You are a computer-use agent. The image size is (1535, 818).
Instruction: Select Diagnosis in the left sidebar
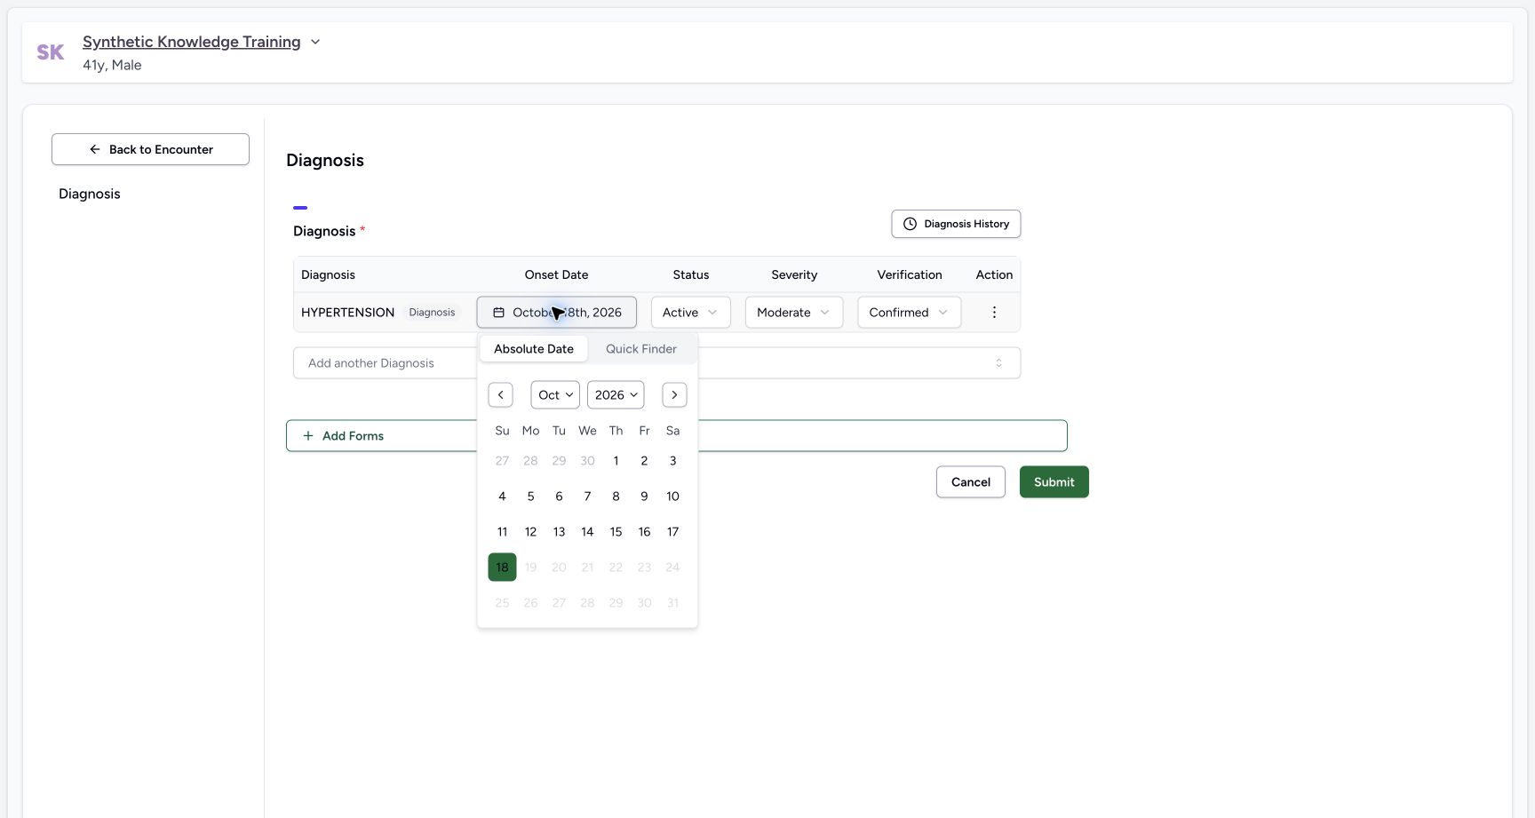(90, 194)
